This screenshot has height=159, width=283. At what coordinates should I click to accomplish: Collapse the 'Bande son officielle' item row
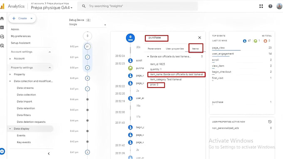click(148, 56)
